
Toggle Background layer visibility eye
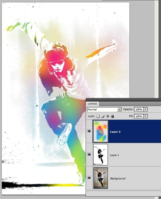point(89,178)
